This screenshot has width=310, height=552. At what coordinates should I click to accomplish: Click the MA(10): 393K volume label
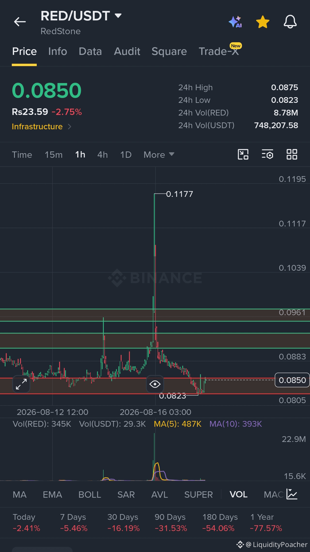[x=236, y=424]
